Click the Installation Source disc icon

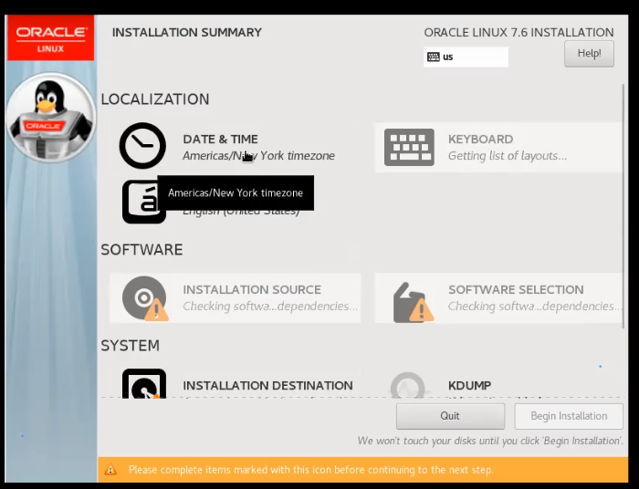[145, 298]
